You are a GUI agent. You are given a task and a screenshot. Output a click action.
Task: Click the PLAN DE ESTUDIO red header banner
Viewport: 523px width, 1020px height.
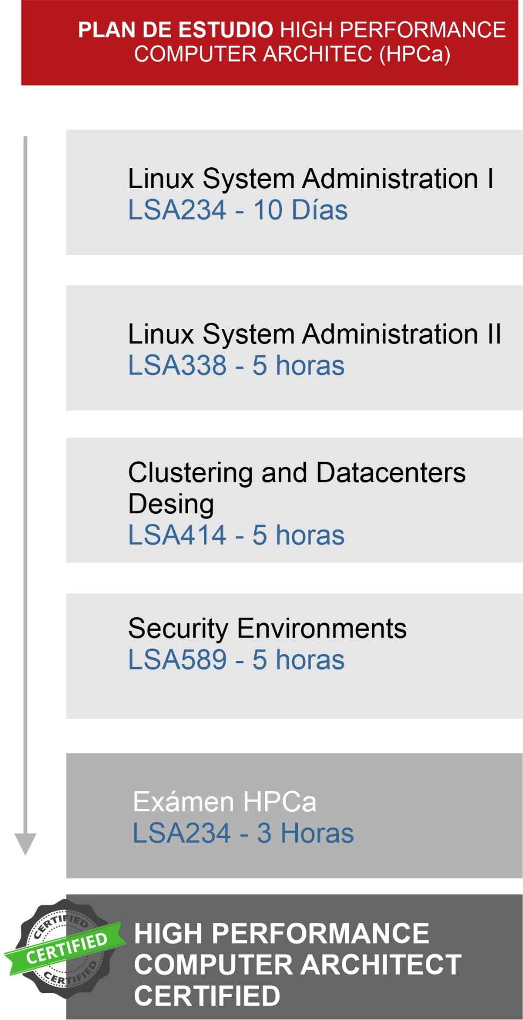click(270, 42)
